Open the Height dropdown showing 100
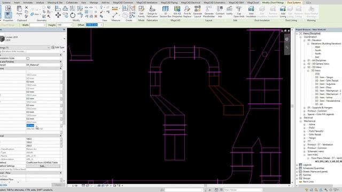Image resolution: width=342 pixels, height=192 pixels. coord(71,25)
